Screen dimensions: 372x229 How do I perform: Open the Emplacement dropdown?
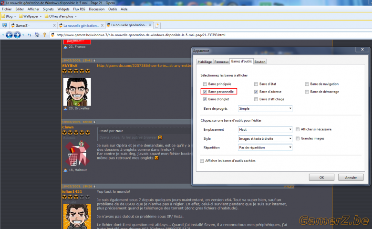tap(265, 129)
